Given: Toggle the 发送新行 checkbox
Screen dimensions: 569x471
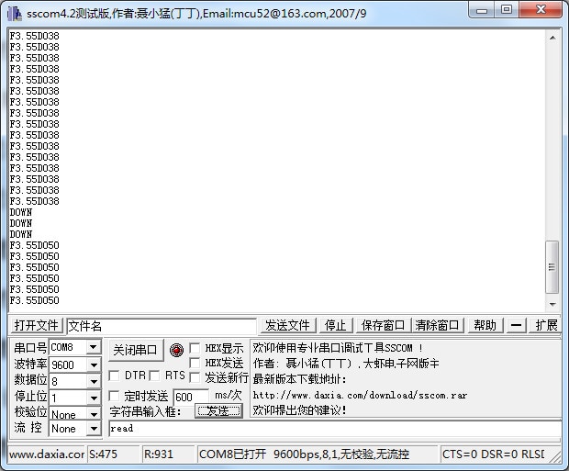Looking at the screenshot, I should pyautogui.click(x=195, y=377).
